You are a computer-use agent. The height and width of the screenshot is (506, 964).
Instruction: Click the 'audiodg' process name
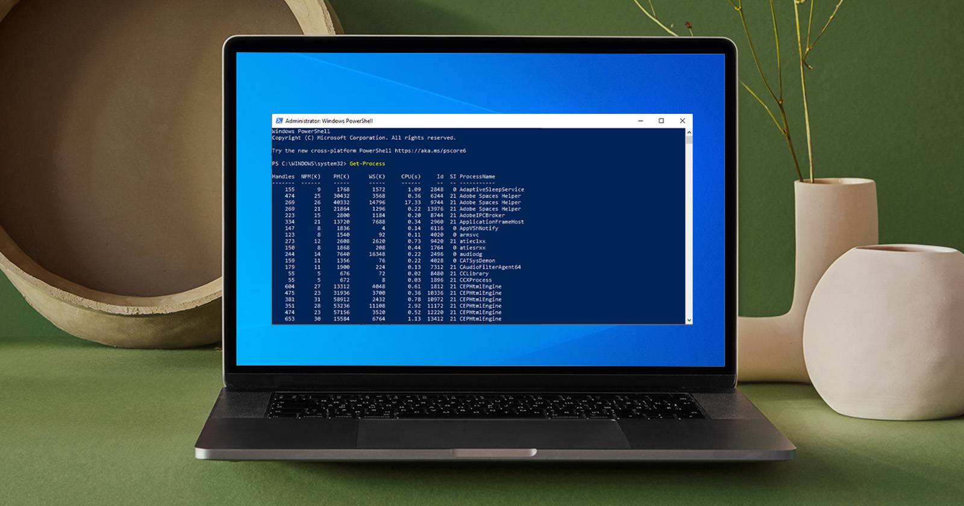(x=471, y=254)
